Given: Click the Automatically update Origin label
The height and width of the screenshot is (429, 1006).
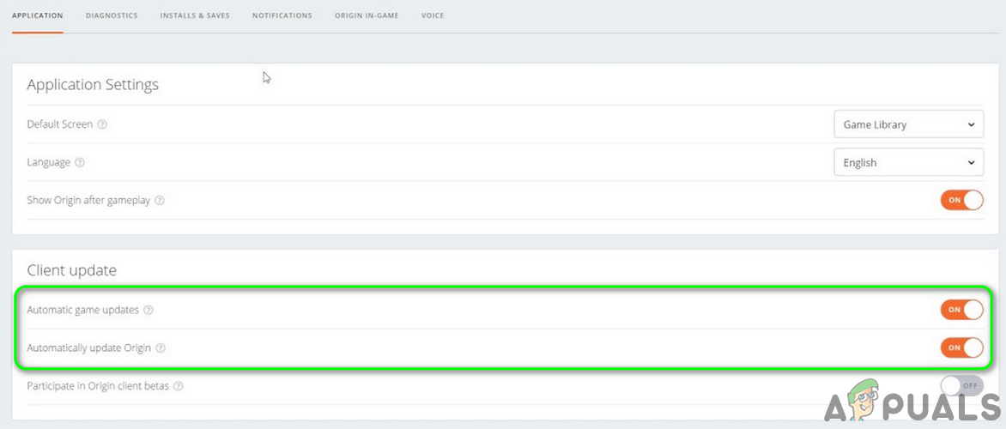Looking at the screenshot, I should (89, 348).
